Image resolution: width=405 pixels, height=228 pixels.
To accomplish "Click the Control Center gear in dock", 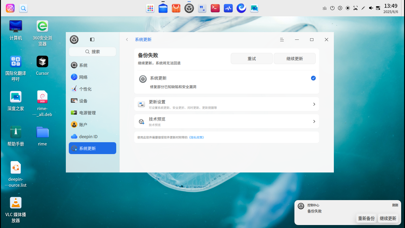I will point(189,8).
